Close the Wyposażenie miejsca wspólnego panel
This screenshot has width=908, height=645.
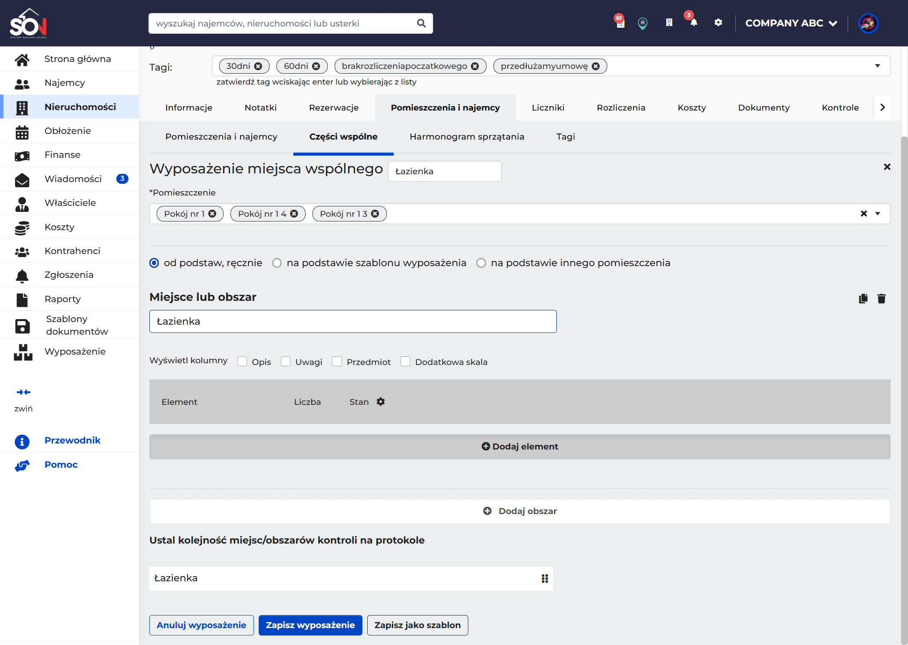[x=887, y=167]
